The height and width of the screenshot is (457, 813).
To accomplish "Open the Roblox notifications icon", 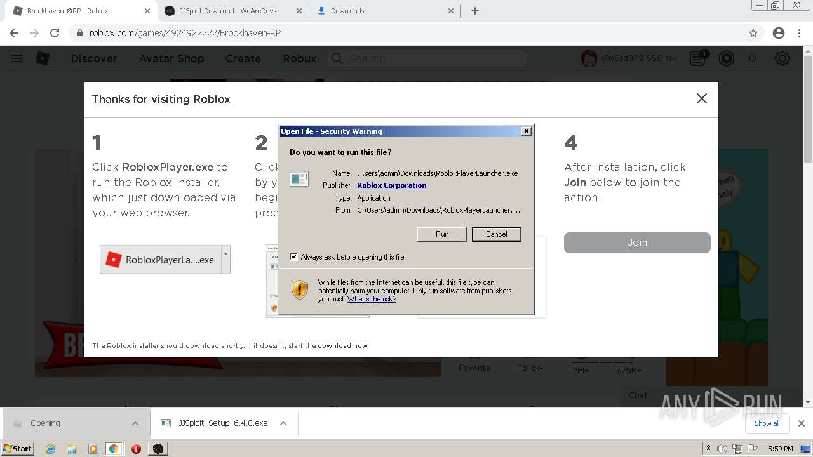I will tap(698, 58).
